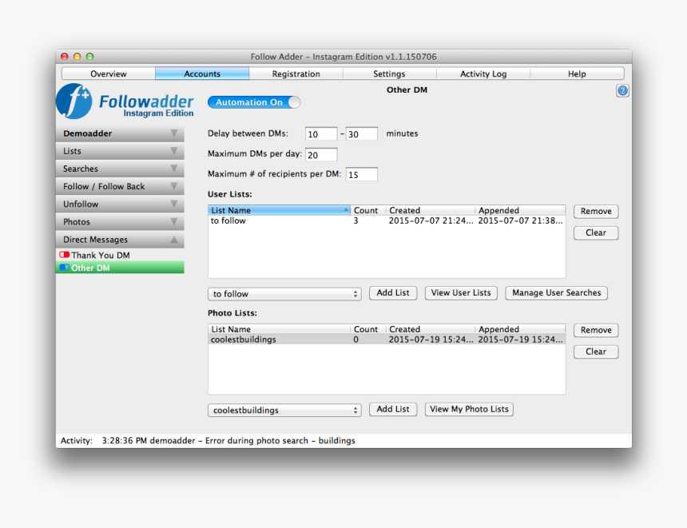The image size is (687, 528).
Task: Switch to the Overview tab
Action: pyautogui.click(x=108, y=73)
